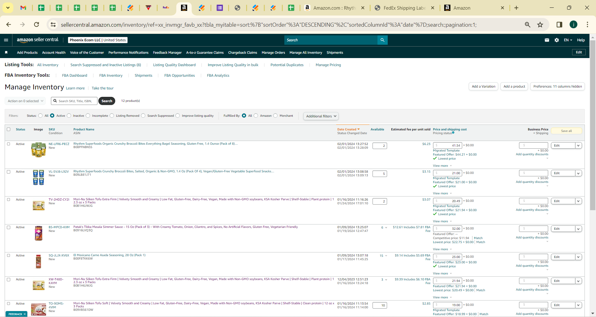This screenshot has height=317, width=596.
Task: Close the Amazon.com Rhythm tab
Action: point(363,8)
